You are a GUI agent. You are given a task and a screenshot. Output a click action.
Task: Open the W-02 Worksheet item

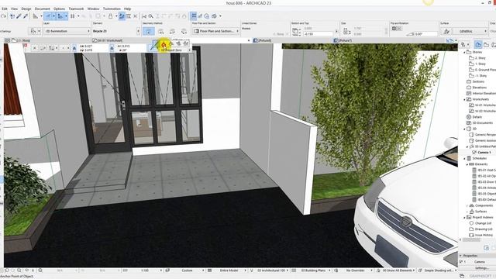pyautogui.click(x=482, y=111)
